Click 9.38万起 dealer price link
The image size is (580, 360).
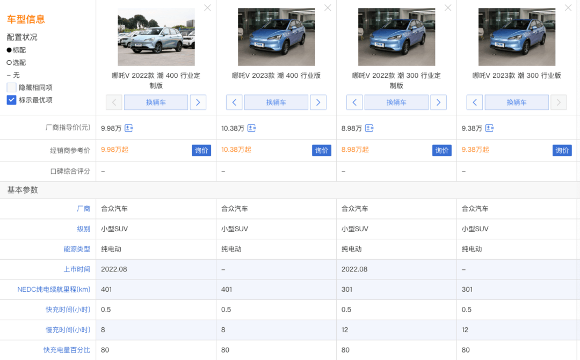coord(475,150)
